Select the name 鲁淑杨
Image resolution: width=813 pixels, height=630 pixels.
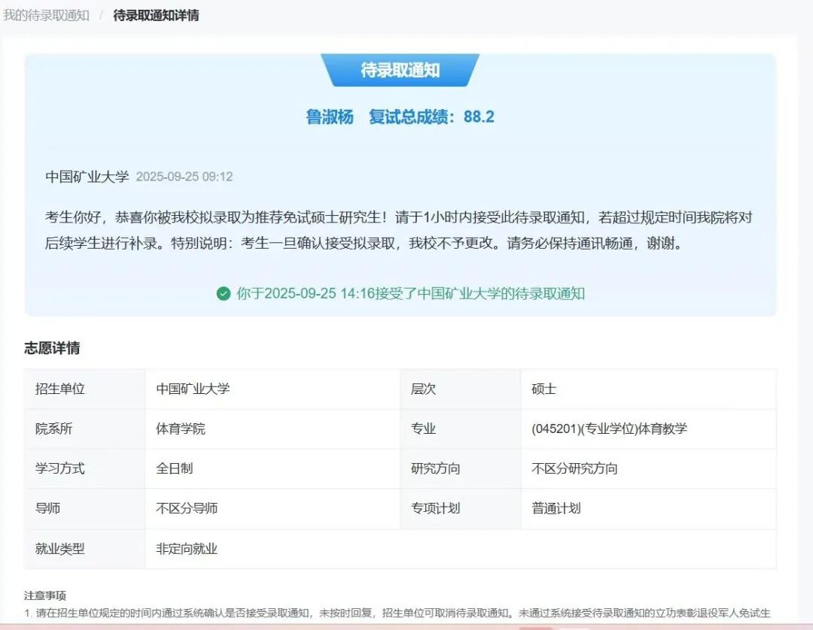click(x=330, y=117)
